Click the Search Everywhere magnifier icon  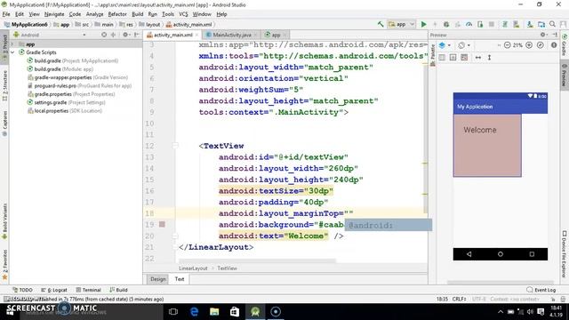(552, 24)
